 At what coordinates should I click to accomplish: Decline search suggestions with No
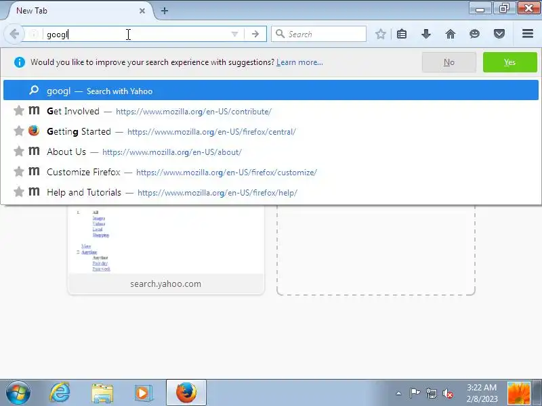click(x=449, y=62)
